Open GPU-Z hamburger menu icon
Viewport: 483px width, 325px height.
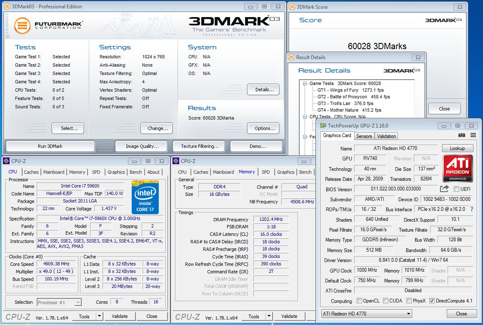pyautogui.click(x=473, y=135)
